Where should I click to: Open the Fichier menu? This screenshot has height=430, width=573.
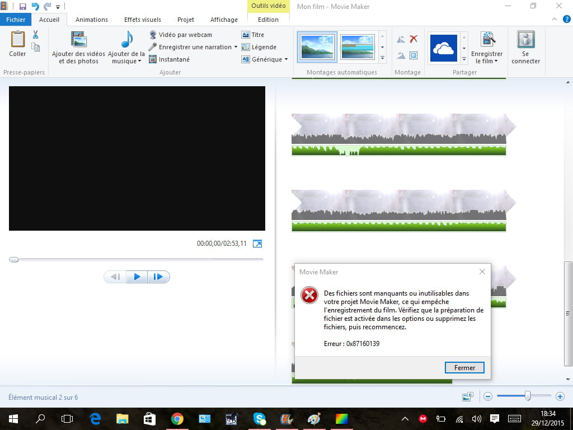[x=16, y=20]
